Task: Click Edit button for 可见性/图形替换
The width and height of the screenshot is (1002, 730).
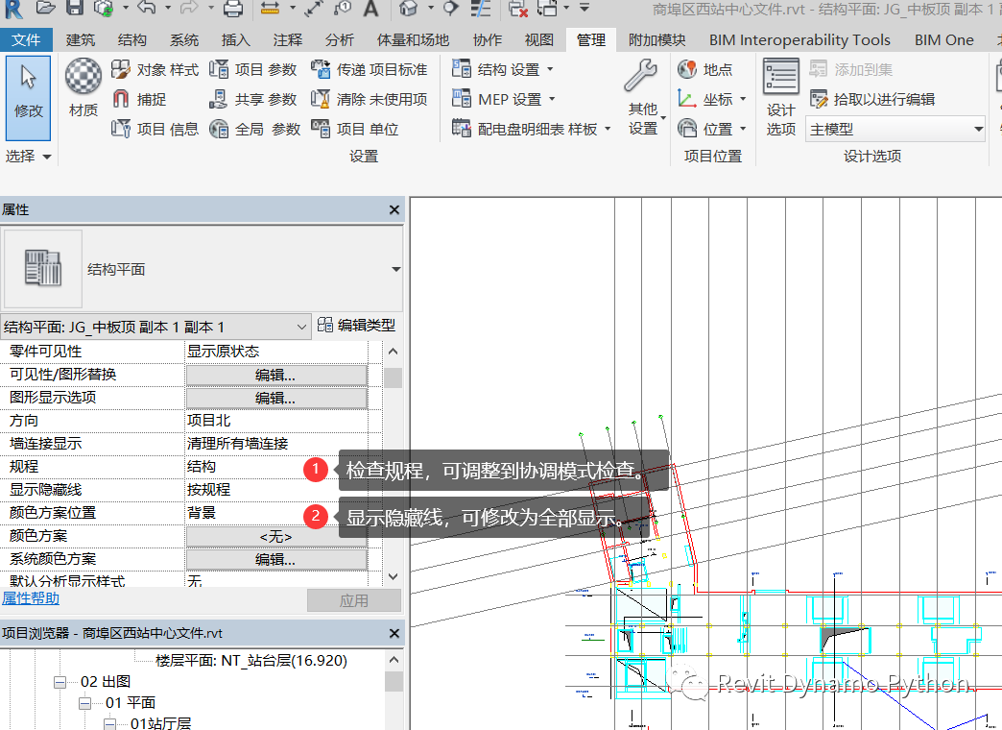Action: [276, 375]
